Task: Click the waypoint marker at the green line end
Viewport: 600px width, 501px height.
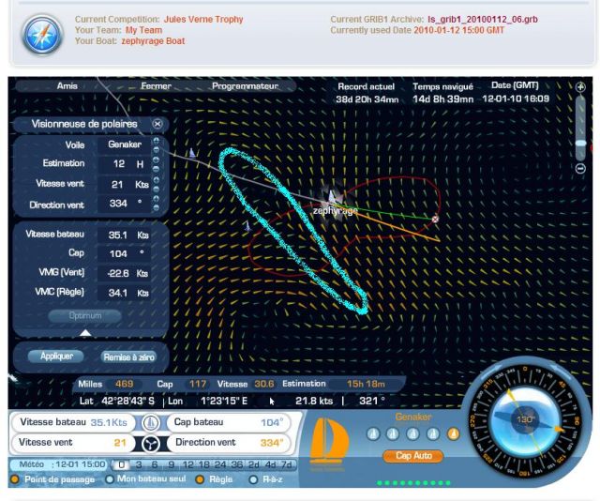Action: (435, 220)
